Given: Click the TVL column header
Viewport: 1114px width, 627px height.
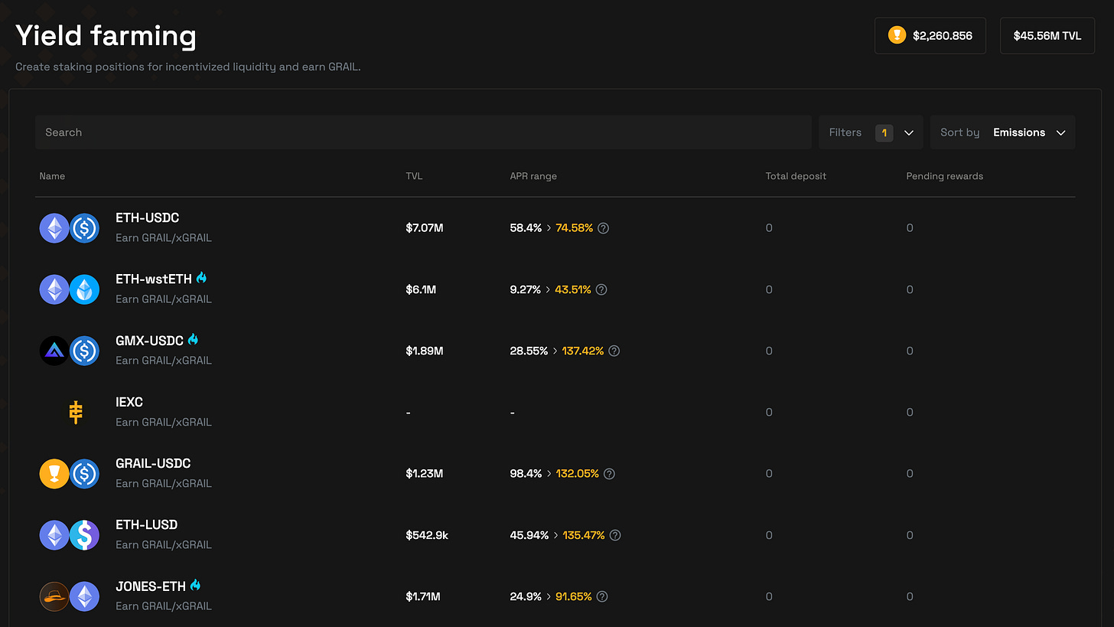Looking at the screenshot, I should pyautogui.click(x=414, y=176).
